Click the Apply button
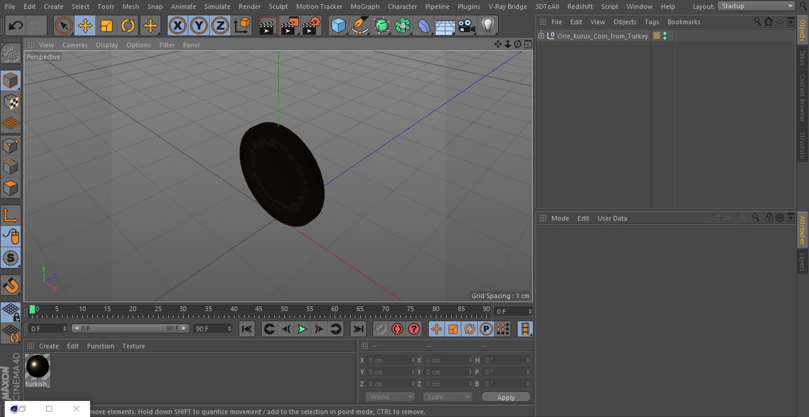Screen dimensions: 809x417 (506, 397)
